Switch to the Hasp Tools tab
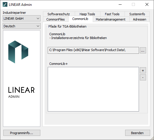The image size is (154, 140). click(x=87, y=14)
